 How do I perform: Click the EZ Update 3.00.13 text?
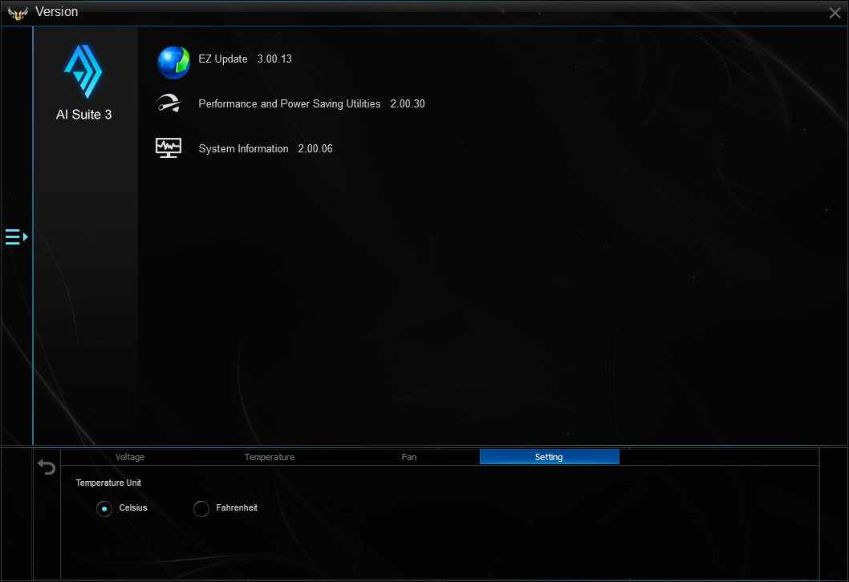click(245, 59)
